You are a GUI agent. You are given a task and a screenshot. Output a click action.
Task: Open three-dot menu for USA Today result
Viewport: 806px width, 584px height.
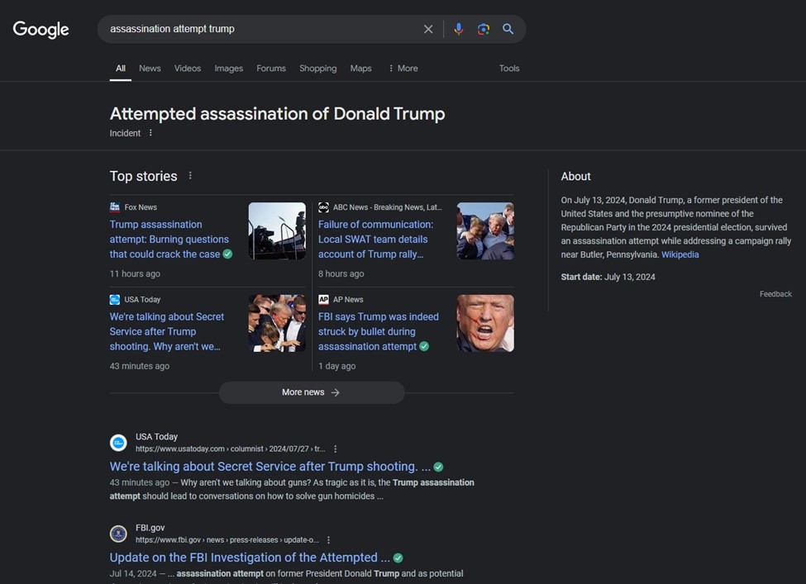pyautogui.click(x=335, y=449)
